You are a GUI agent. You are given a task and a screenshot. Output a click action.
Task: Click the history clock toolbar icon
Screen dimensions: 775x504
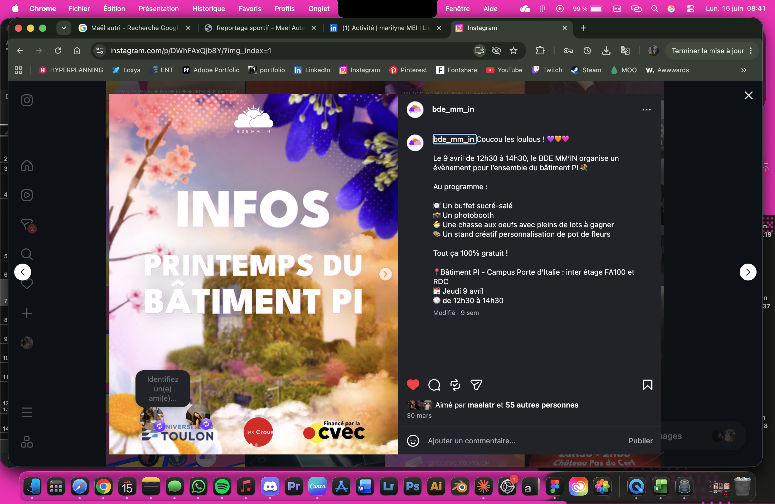[587, 50]
